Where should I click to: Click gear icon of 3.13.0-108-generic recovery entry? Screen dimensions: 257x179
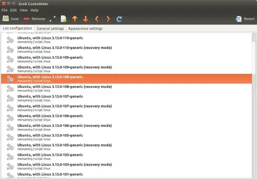pyautogui.click(x=10, y=88)
